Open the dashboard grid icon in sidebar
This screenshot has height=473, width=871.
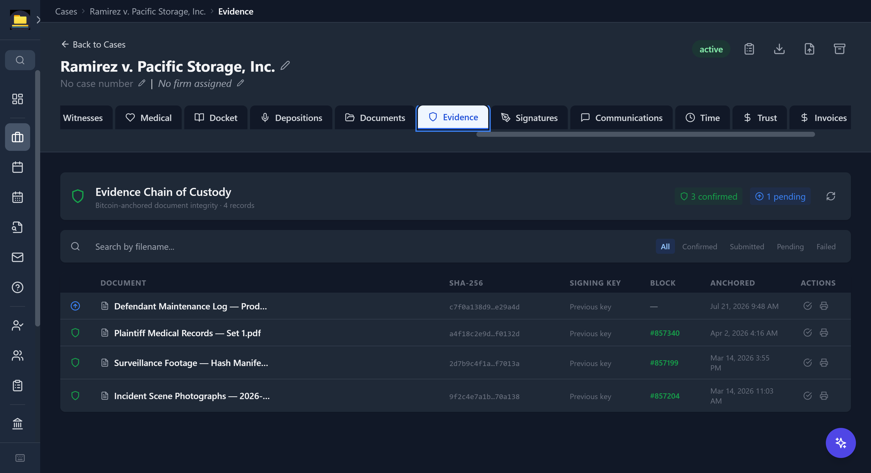click(18, 99)
